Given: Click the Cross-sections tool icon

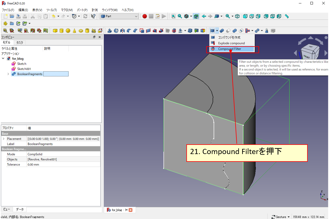Looking at the screenshot, I should point(174,31).
